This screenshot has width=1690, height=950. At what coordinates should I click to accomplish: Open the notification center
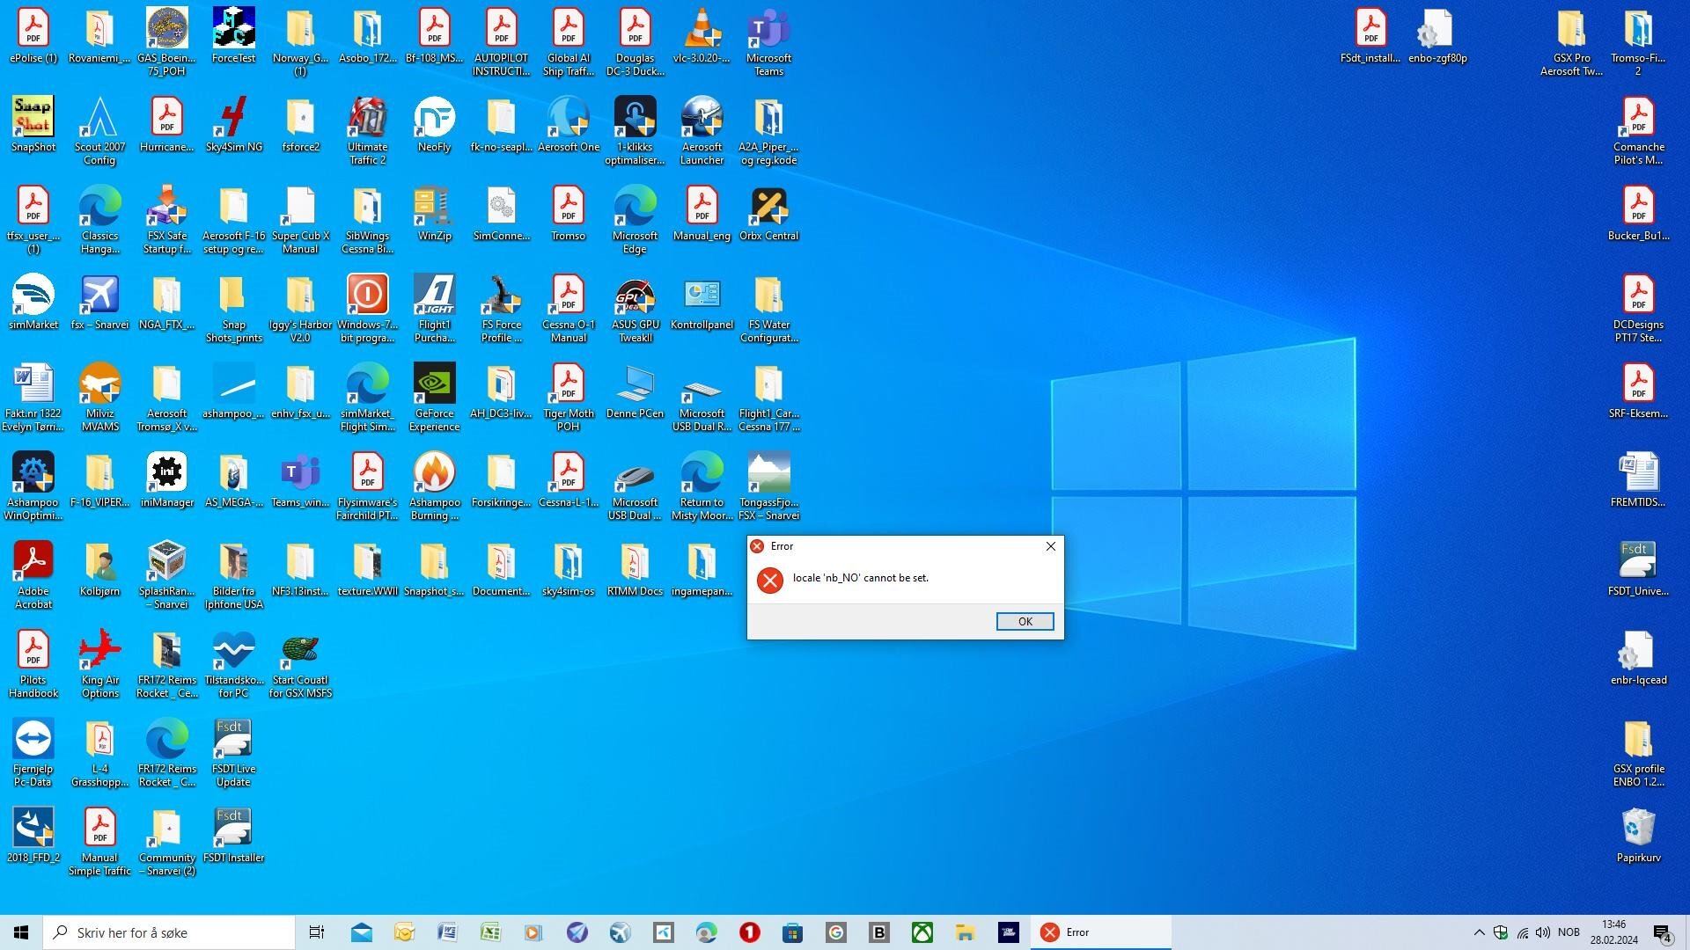pos(1663,932)
